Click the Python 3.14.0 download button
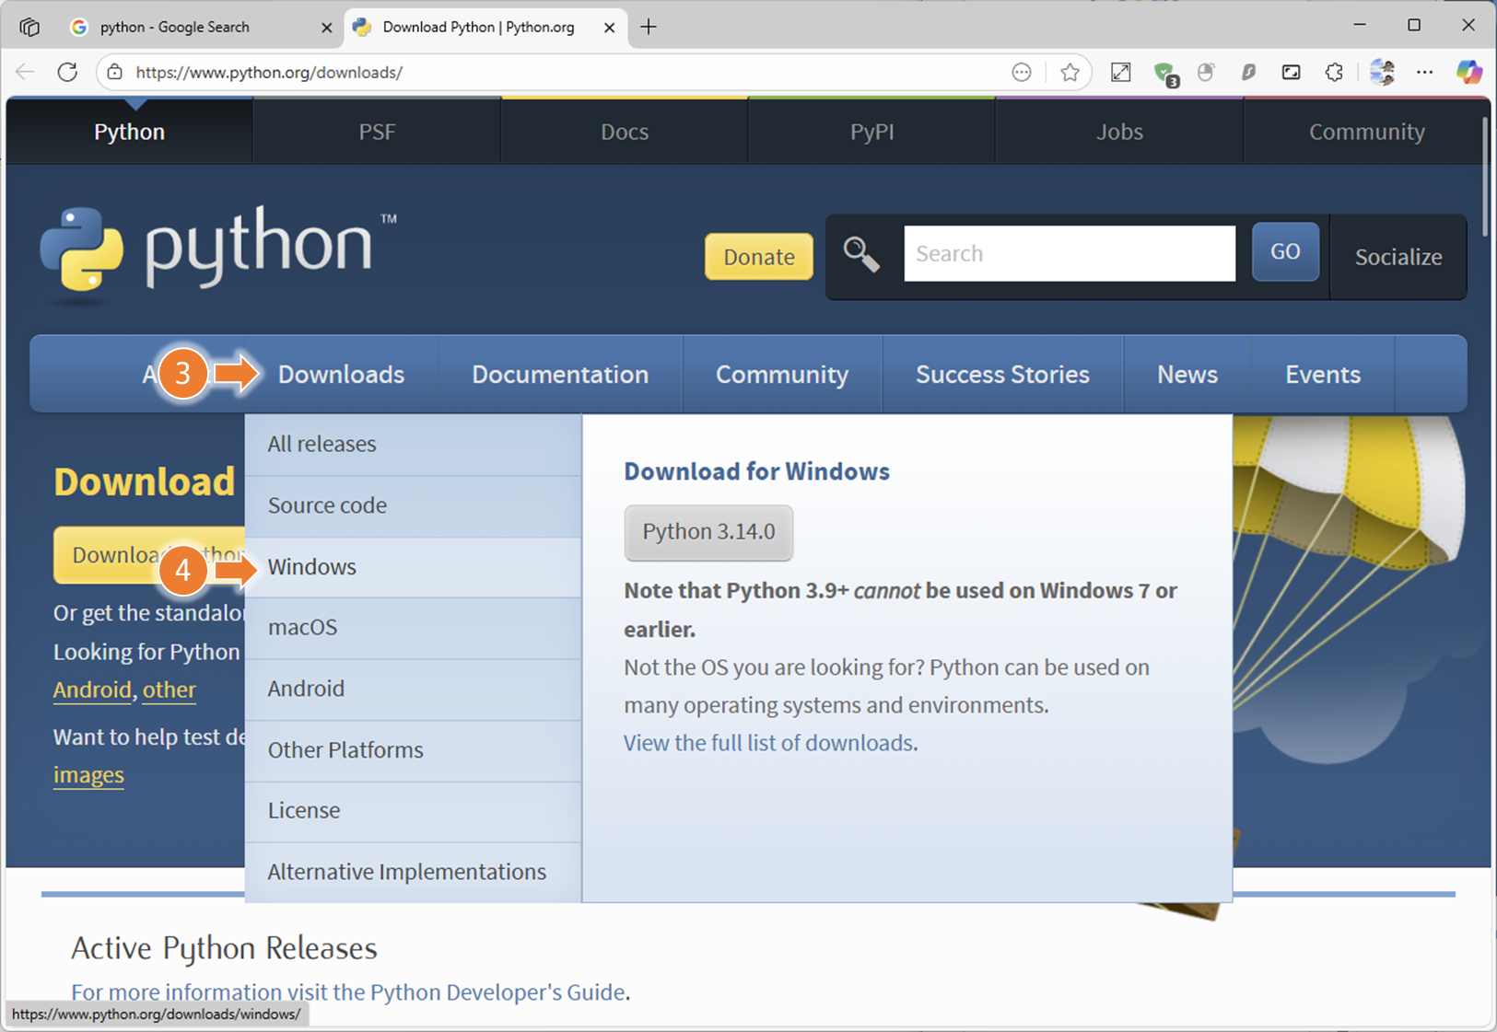This screenshot has width=1497, height=1032. pyautogui.click(x=708, y=532)
